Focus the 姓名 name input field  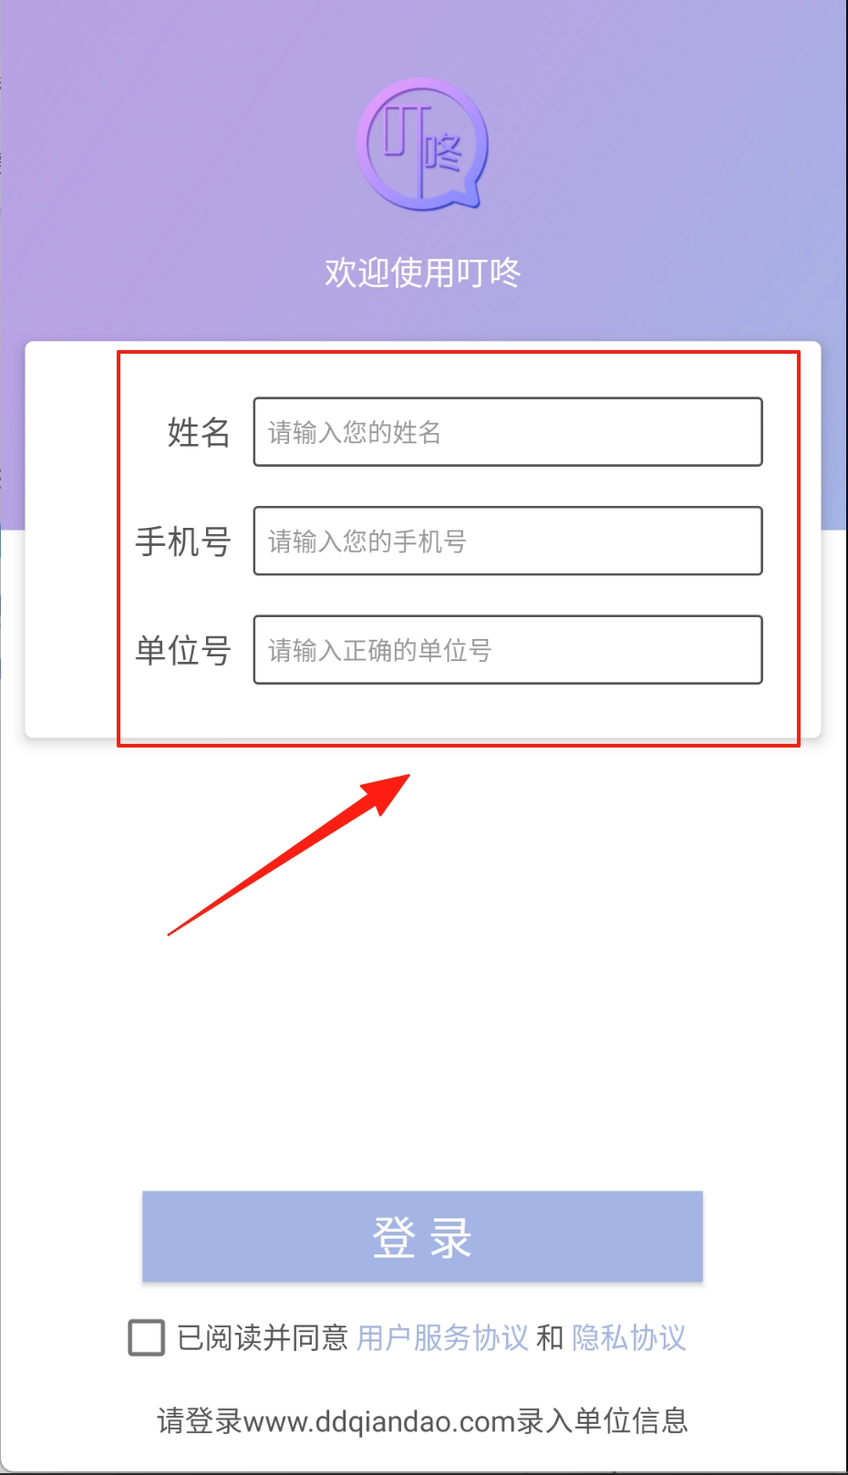508,432
